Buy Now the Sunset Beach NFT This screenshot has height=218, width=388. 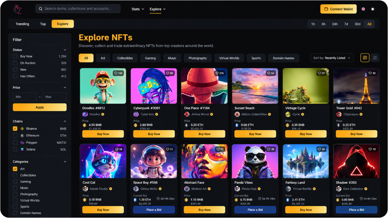[255, 134]
